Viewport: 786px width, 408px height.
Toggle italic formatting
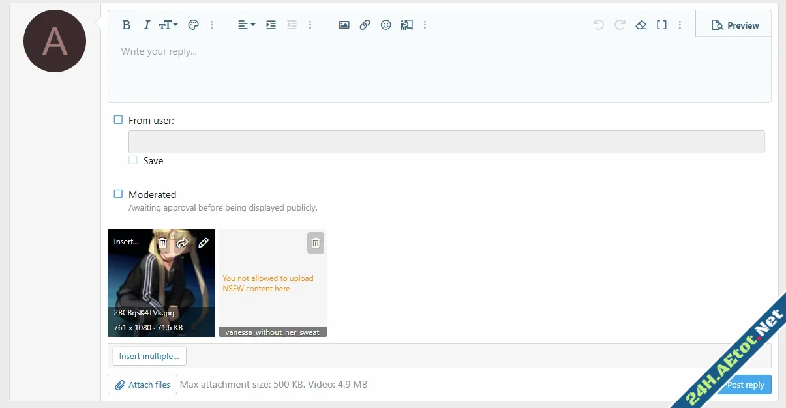[147, 25]
